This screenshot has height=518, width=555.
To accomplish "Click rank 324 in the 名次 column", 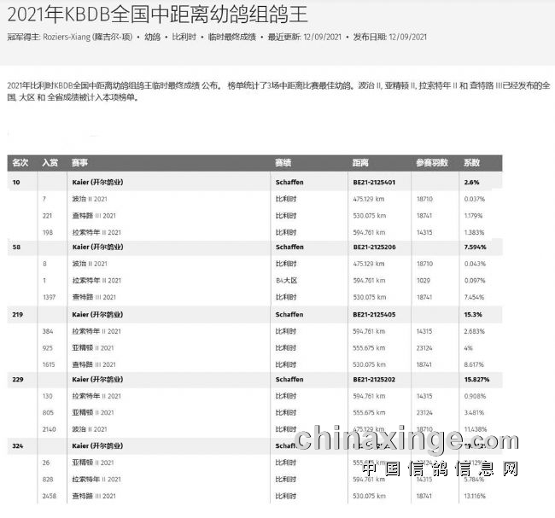I will (18, 445).
